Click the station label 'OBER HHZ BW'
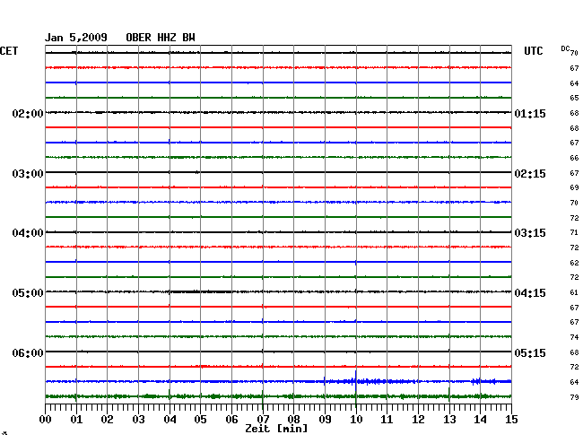 [161, 38]
